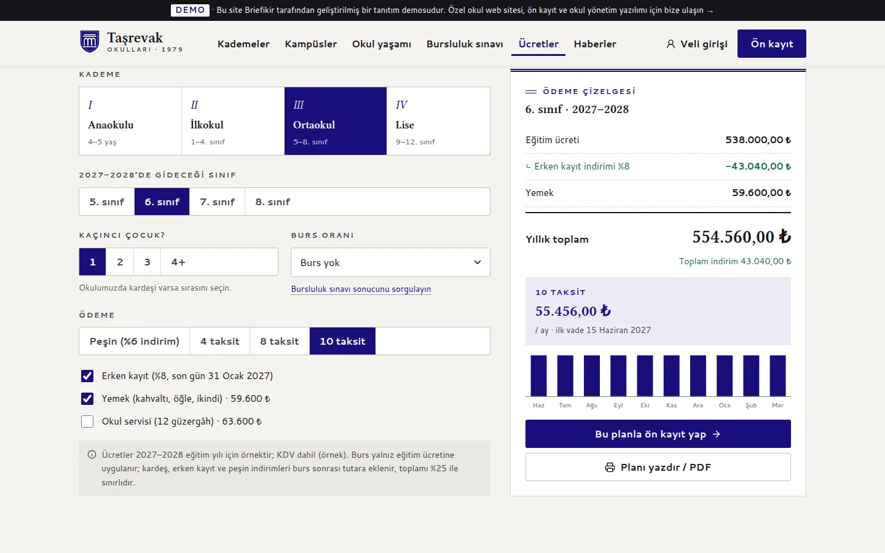The width and height of the screenshot is (885, 553).
Task: Choose 3 as child order
Action: [147, 262]
